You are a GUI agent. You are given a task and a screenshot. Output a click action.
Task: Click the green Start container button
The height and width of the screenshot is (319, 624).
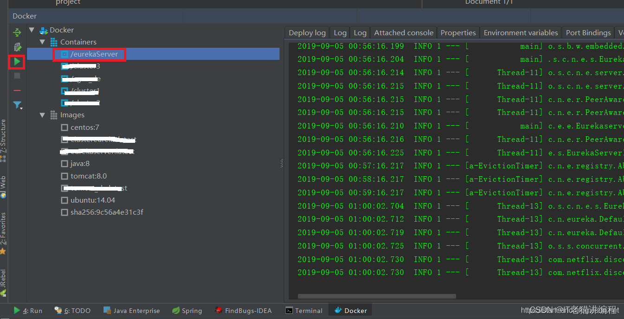pos(17,61)
